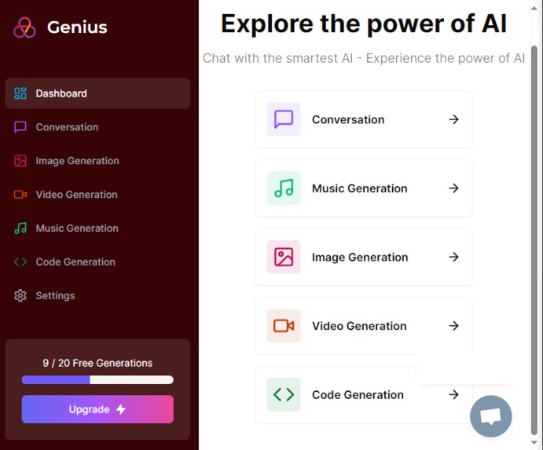543x450 pixels.
Task: Click the sidebar Image Generation picture icon
Action: tap(20, 161)
